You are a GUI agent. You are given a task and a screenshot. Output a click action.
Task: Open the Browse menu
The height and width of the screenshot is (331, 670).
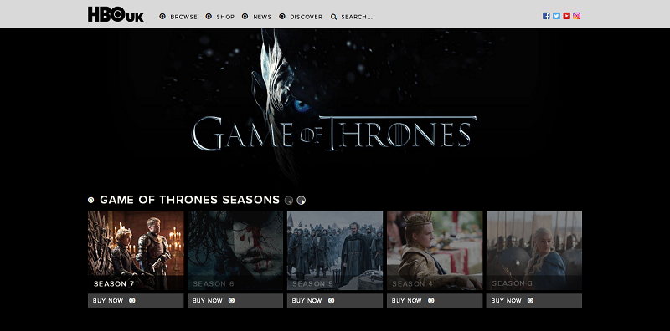pos(183,17)
